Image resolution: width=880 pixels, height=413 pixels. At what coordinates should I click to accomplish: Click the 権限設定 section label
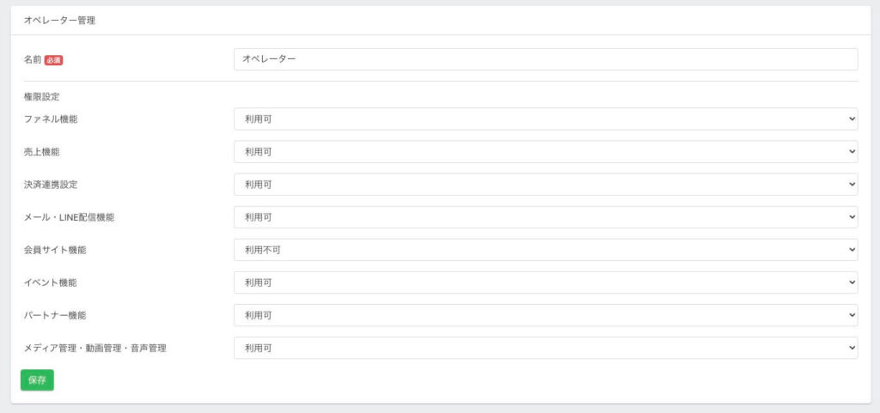(x=41, y=96)
